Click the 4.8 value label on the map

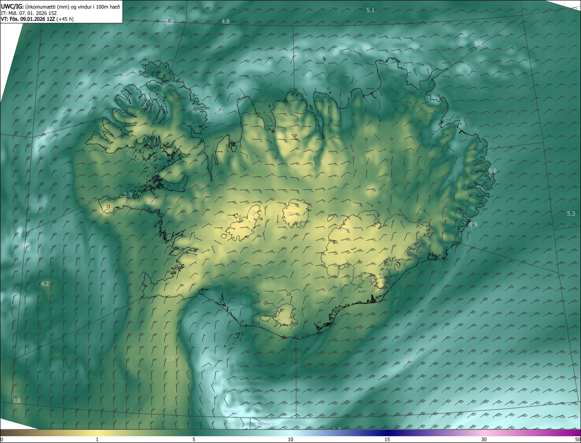(x=226, y=22)
